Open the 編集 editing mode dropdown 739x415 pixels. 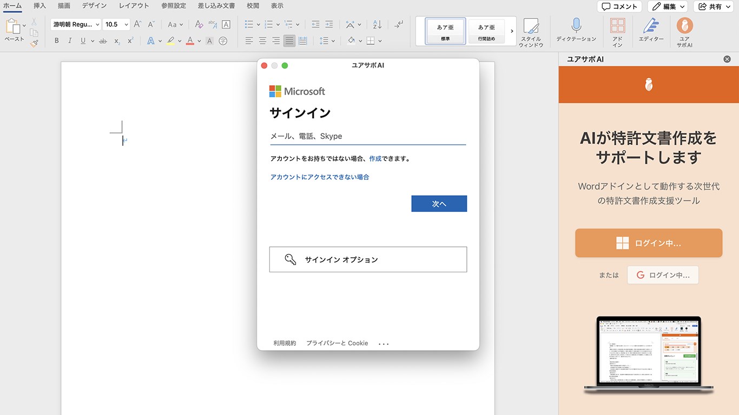click(668, 6)
